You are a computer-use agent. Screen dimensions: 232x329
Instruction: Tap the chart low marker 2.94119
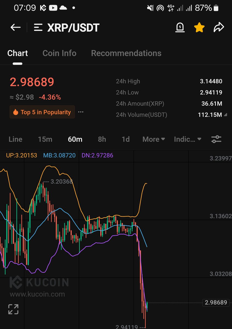pos(127,327)
